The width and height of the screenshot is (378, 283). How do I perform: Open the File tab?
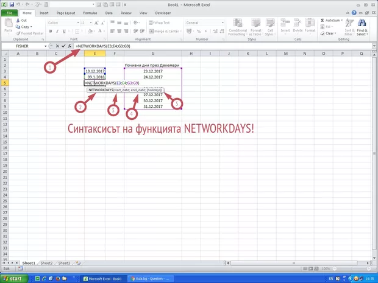(9, 13)
